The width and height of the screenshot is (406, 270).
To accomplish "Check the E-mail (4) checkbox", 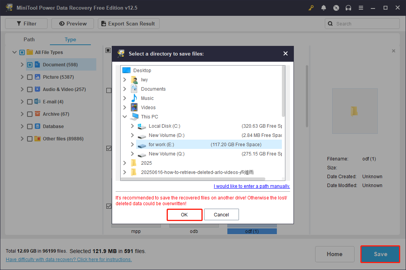I will pyautogui.click(x=30, y=102).
